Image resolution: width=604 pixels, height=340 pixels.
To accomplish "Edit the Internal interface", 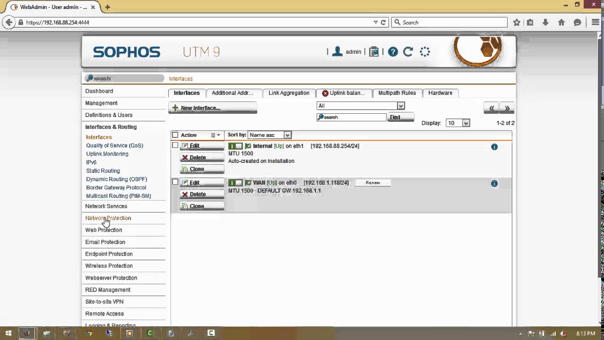I will click(x=202, y=146).
